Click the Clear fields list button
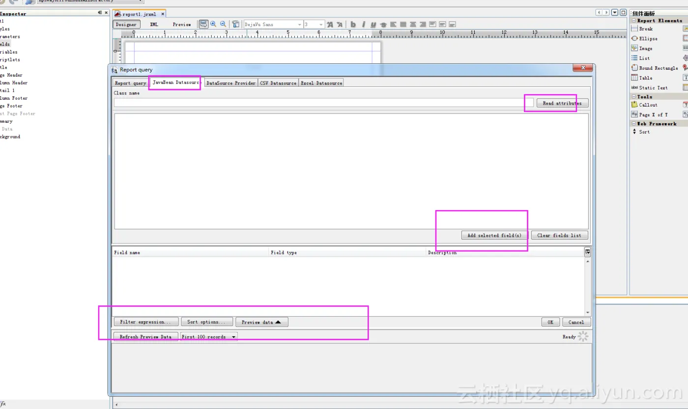Image resolution: width=688 pixels, height=409 pixels. pos(559,235)
